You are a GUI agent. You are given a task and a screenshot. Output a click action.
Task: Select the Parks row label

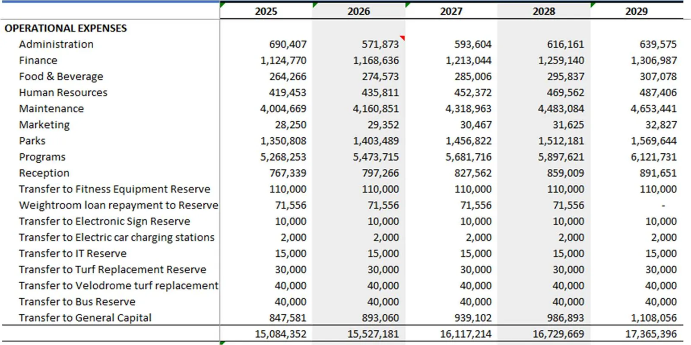coord(32,141)
